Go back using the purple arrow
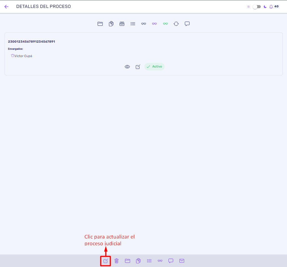 [6, 6]
